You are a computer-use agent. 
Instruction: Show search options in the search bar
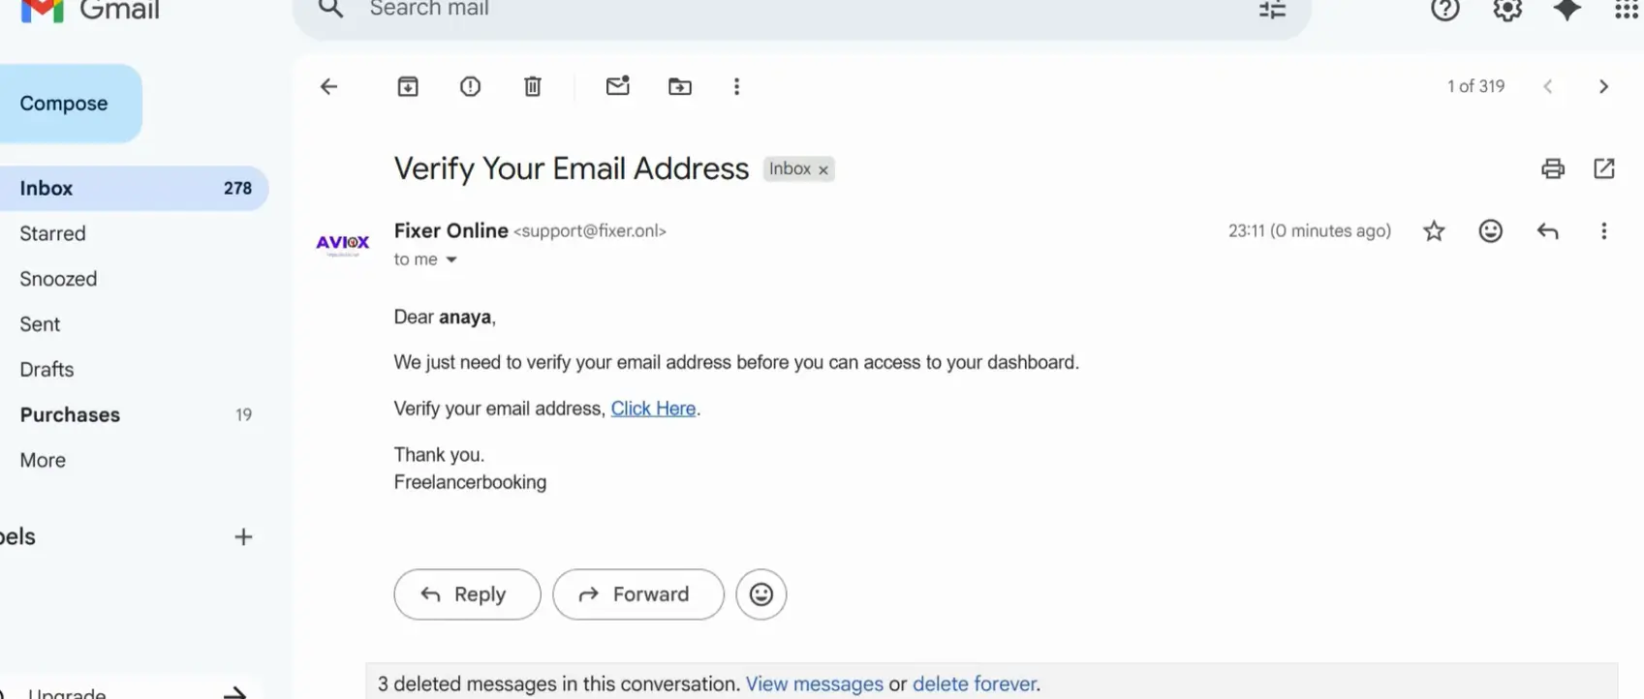[1272, 11]
